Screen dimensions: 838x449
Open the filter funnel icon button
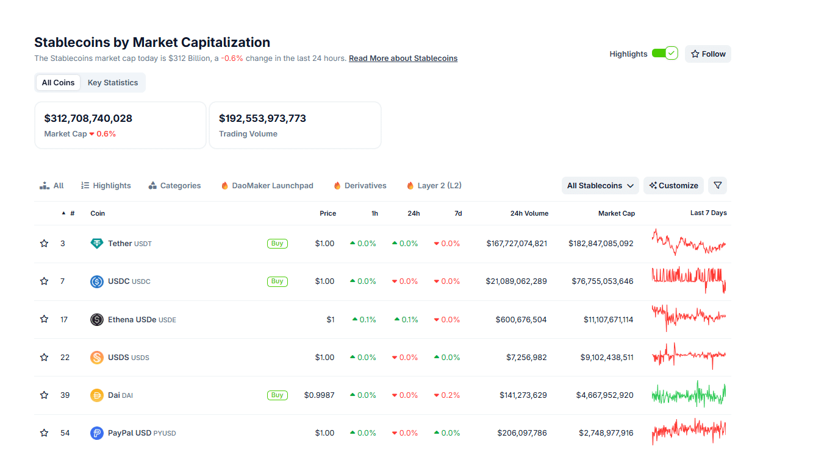[717, 186]
